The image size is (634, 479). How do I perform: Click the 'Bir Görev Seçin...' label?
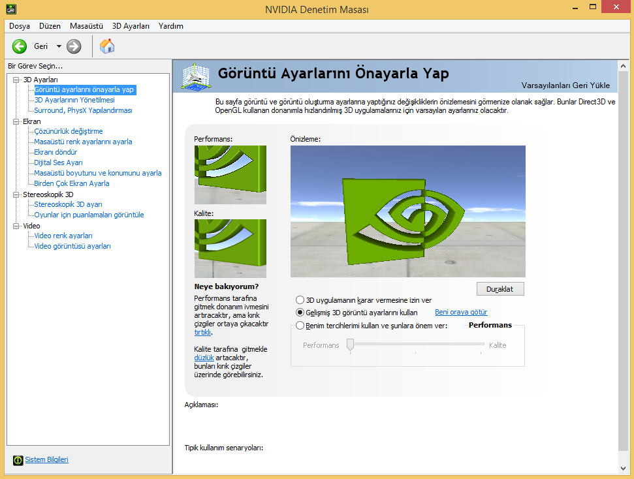click(x=35, y=66)
